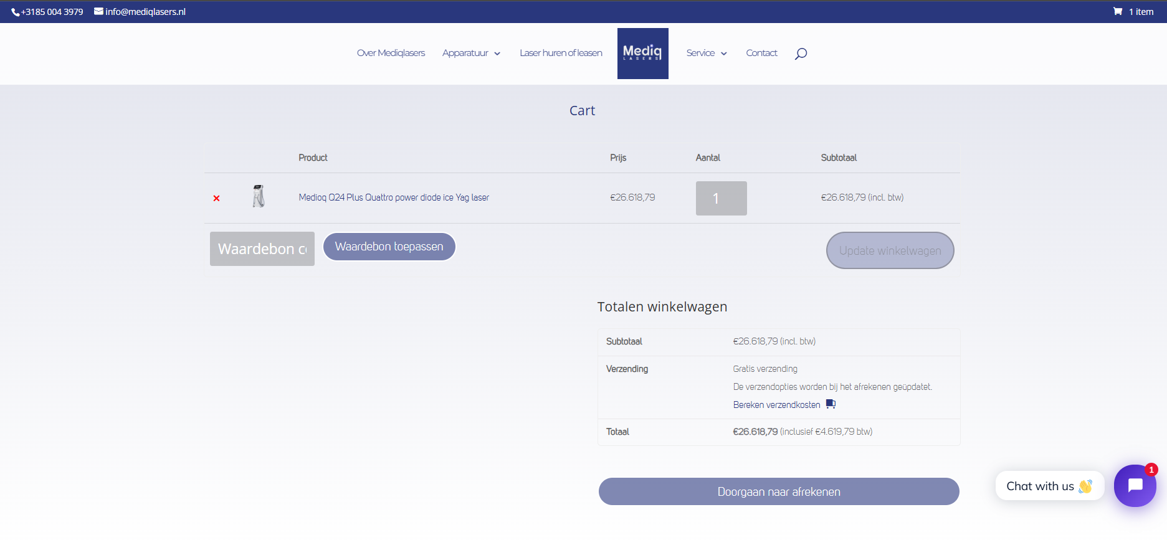Image resolution: width=1167 pixels, height=540 pixels.
Task: Click the shopping cart icon in top bar
Action: (x=1118, y=11)
